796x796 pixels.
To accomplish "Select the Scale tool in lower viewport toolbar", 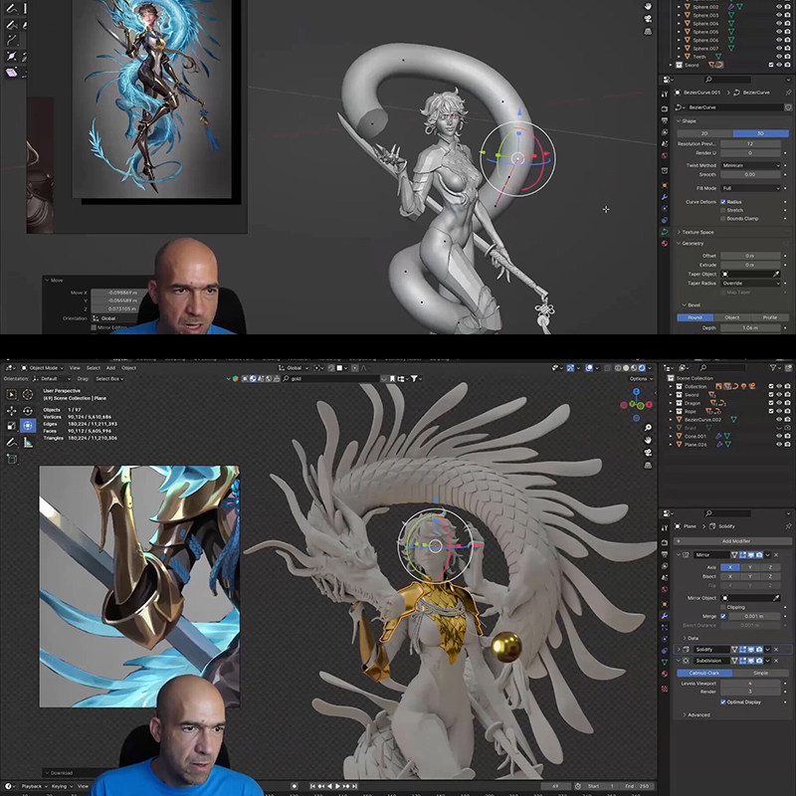I will pyautogui.click(x=11, y=426).
